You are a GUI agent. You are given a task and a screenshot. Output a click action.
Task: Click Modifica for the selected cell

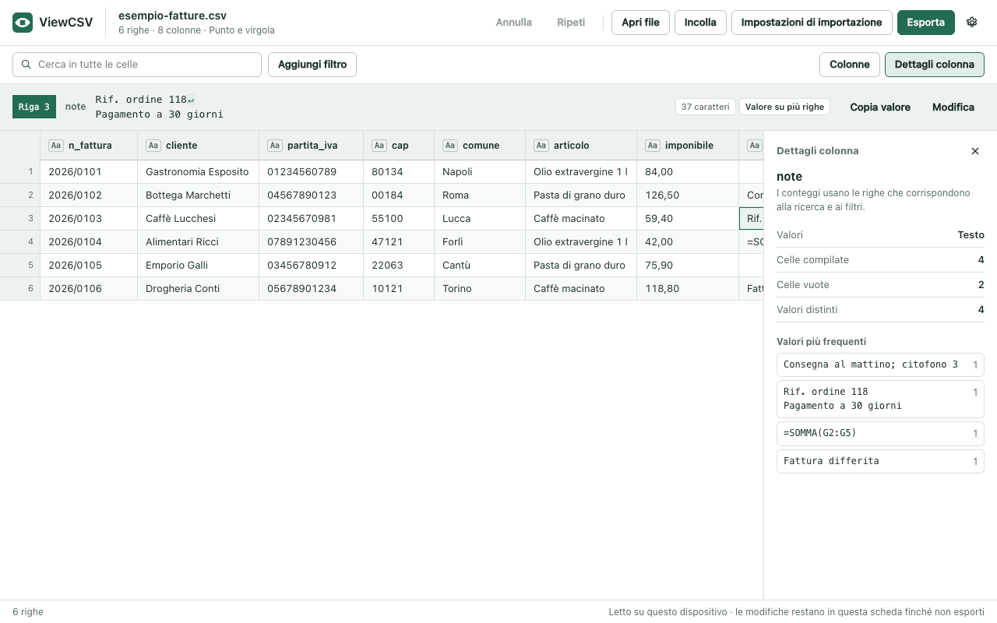coord(953,107)
